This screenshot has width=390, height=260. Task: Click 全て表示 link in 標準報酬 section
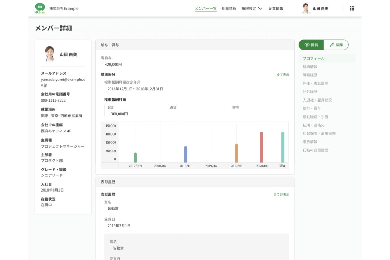coord(283,75)
